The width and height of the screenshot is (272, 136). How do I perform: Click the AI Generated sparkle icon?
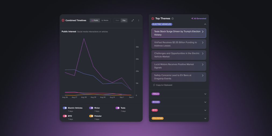pos(192,19)
